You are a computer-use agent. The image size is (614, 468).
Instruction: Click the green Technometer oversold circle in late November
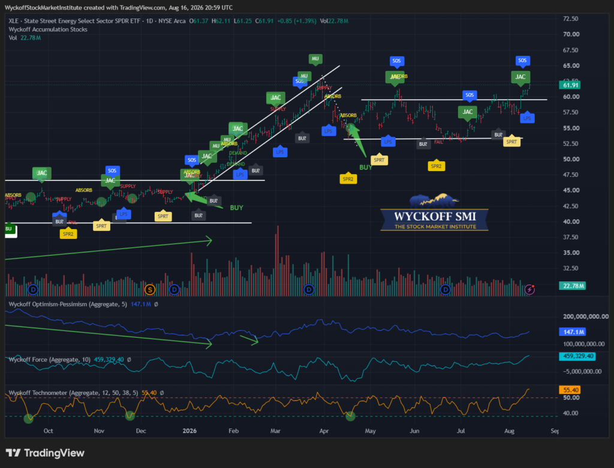pyautogui.click(x=130, y=416)
